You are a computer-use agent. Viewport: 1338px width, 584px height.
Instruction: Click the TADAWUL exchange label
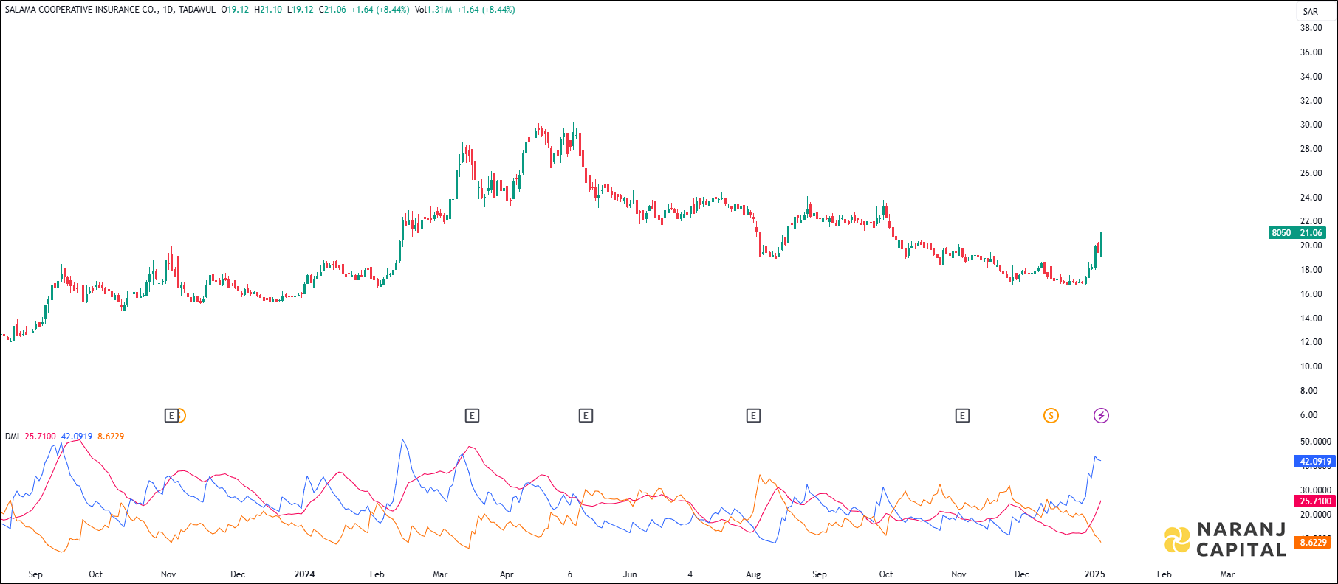click(197, 10)
